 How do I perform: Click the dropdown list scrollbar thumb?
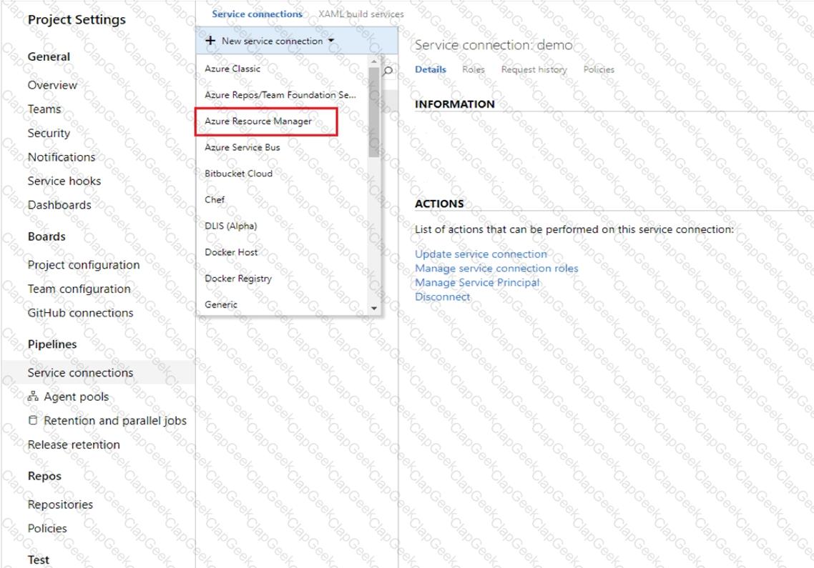coord(374,111)
